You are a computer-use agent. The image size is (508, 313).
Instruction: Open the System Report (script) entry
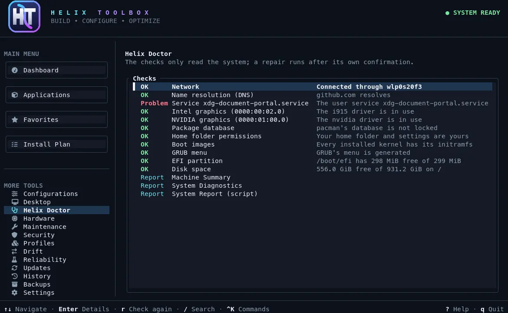point(313,194)
